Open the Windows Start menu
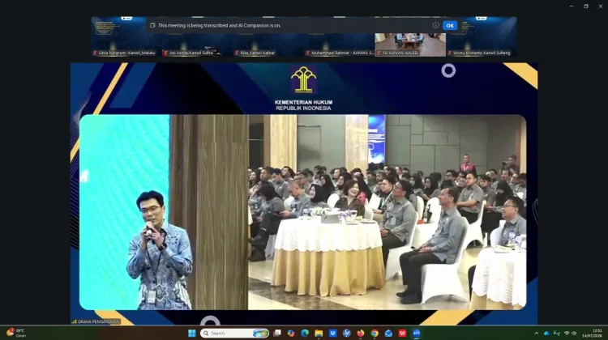The height and width of the screenshot is (340, 608). pyautogui.click(x=191, y=333)
